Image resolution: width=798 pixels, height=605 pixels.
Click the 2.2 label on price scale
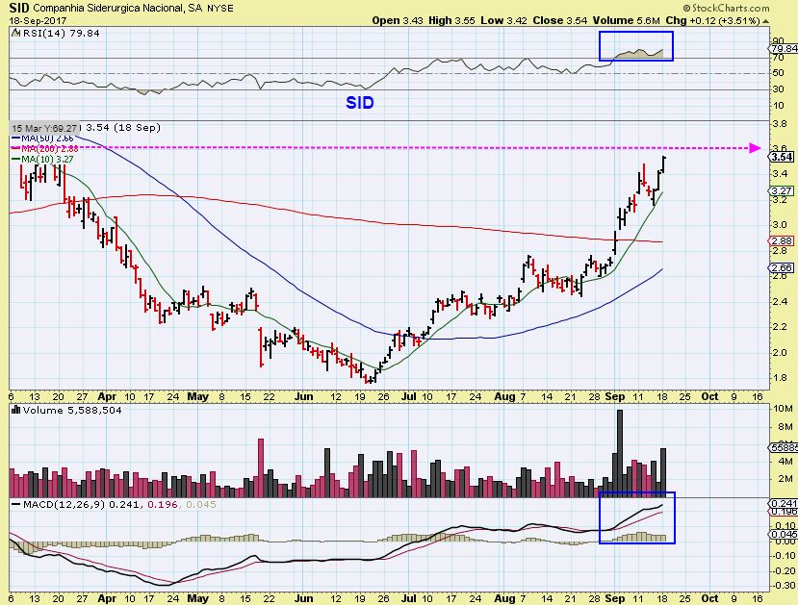point(779,327)
